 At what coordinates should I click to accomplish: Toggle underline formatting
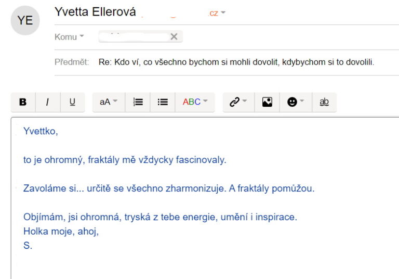tap(72, 102)
